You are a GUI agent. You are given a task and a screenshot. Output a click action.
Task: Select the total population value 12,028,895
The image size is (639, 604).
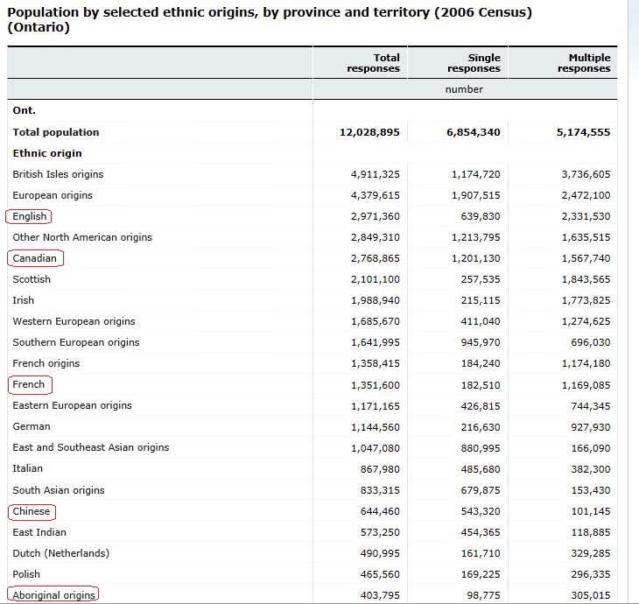[x=369, y=132]
